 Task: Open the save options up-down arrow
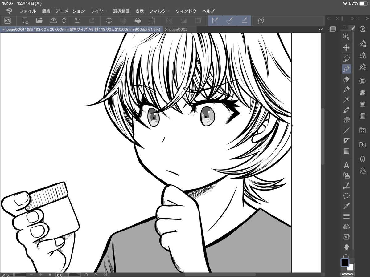(64, 21)
